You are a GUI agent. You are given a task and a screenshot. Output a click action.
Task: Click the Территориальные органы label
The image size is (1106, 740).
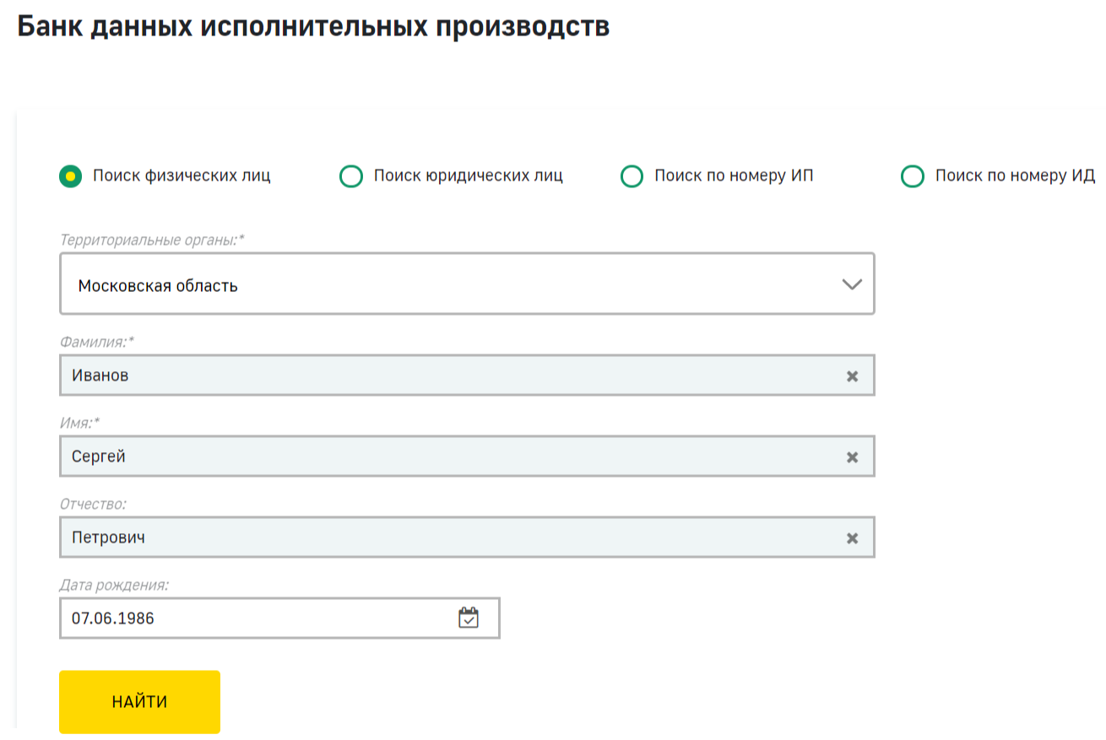152,240
